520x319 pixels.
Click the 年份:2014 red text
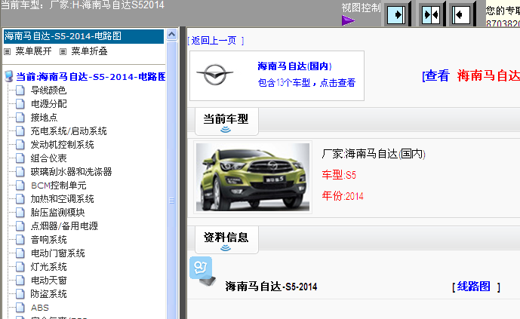tap(343, 196)
